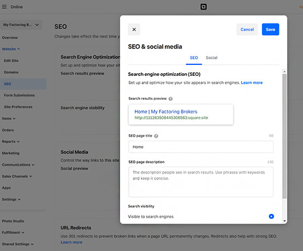
Task: Open Edit Site in sidebar
Action: click(11, 61)
